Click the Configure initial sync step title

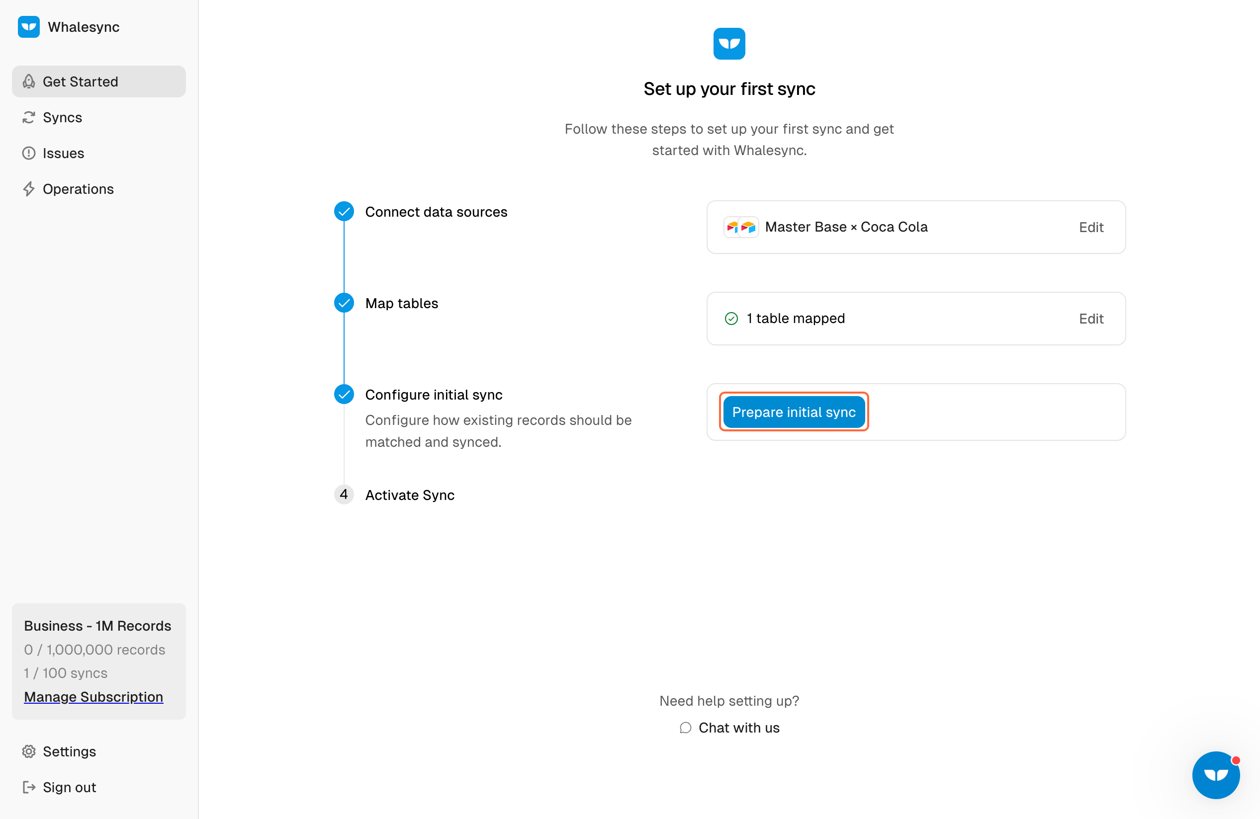click(434, 395)
